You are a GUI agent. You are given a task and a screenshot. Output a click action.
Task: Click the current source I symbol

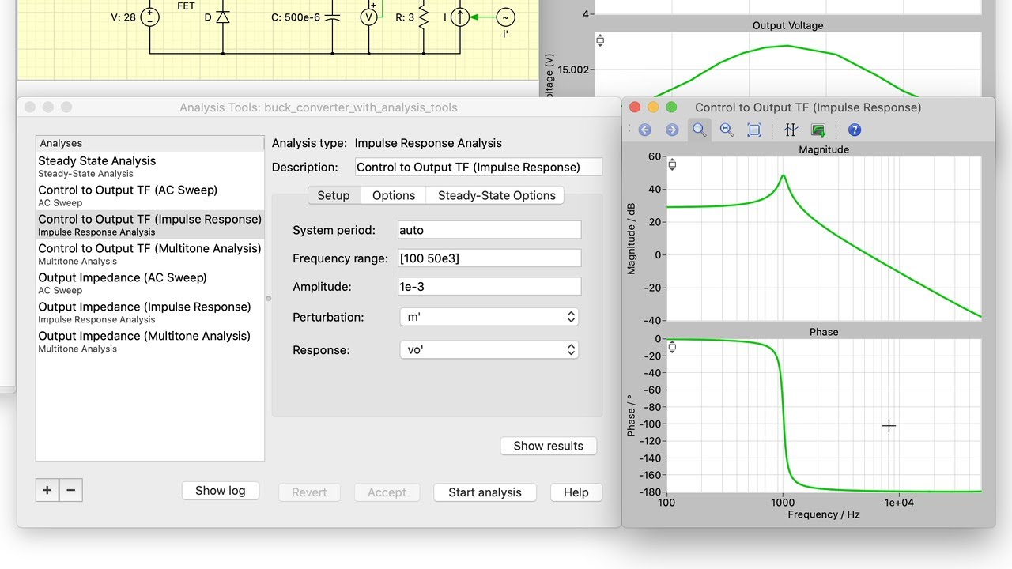pos(460,17)
